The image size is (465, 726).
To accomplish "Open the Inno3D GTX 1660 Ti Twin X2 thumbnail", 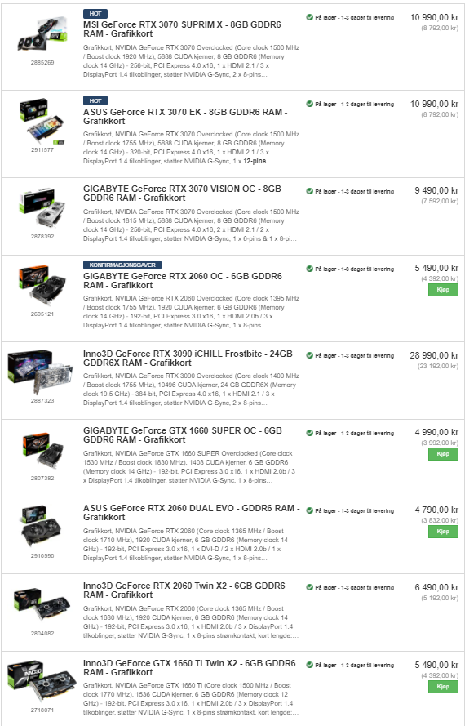I will coord(42,682).
